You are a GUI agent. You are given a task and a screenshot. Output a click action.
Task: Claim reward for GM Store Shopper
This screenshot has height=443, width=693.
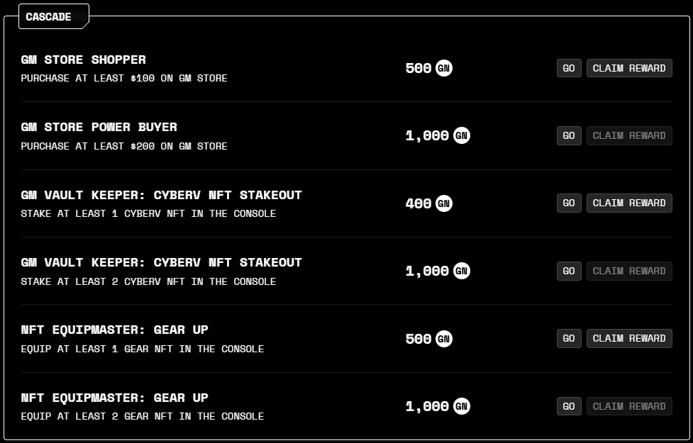[628, 68]
